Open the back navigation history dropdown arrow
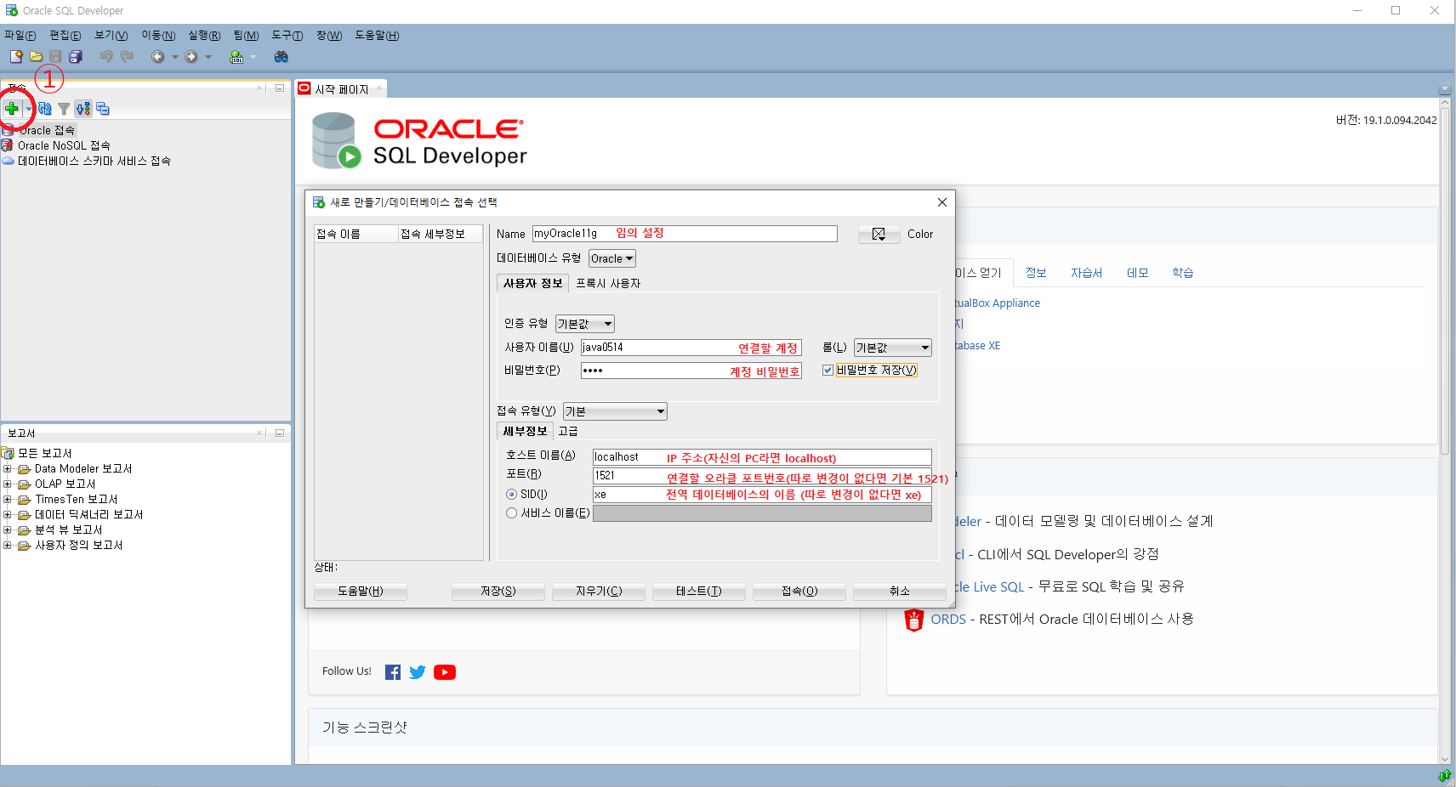 175,57
